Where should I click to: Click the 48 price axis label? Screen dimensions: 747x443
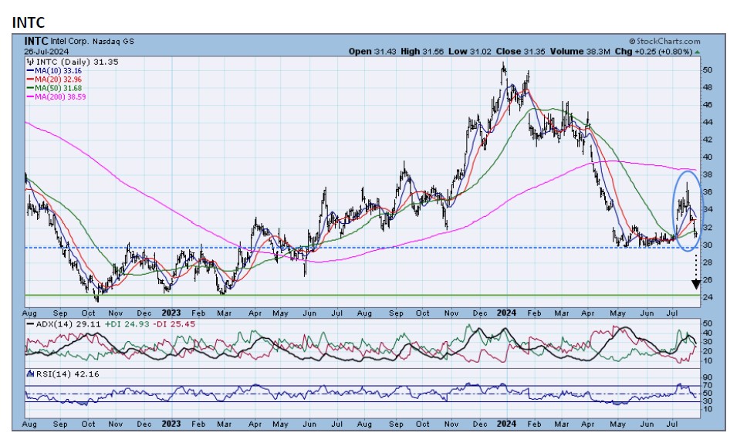click(708, 87)
